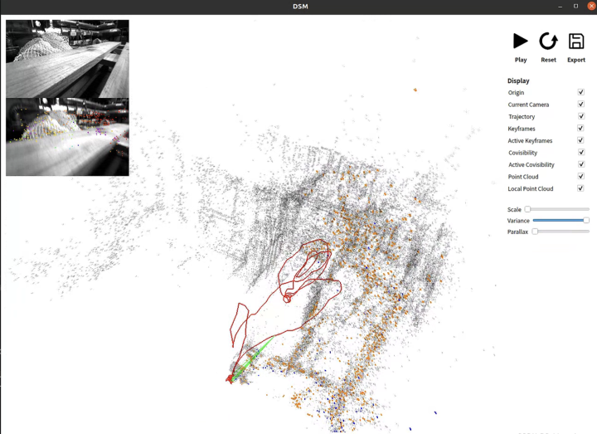597x434 pixels.
Task: Click the Reset circular arrow icon
Action: click(548, 41)
